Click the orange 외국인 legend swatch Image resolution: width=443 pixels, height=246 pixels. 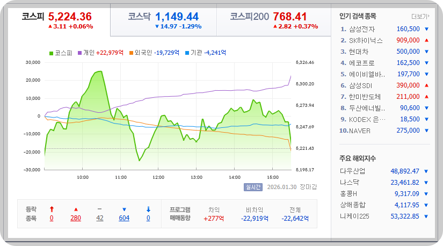click(131, 53)
